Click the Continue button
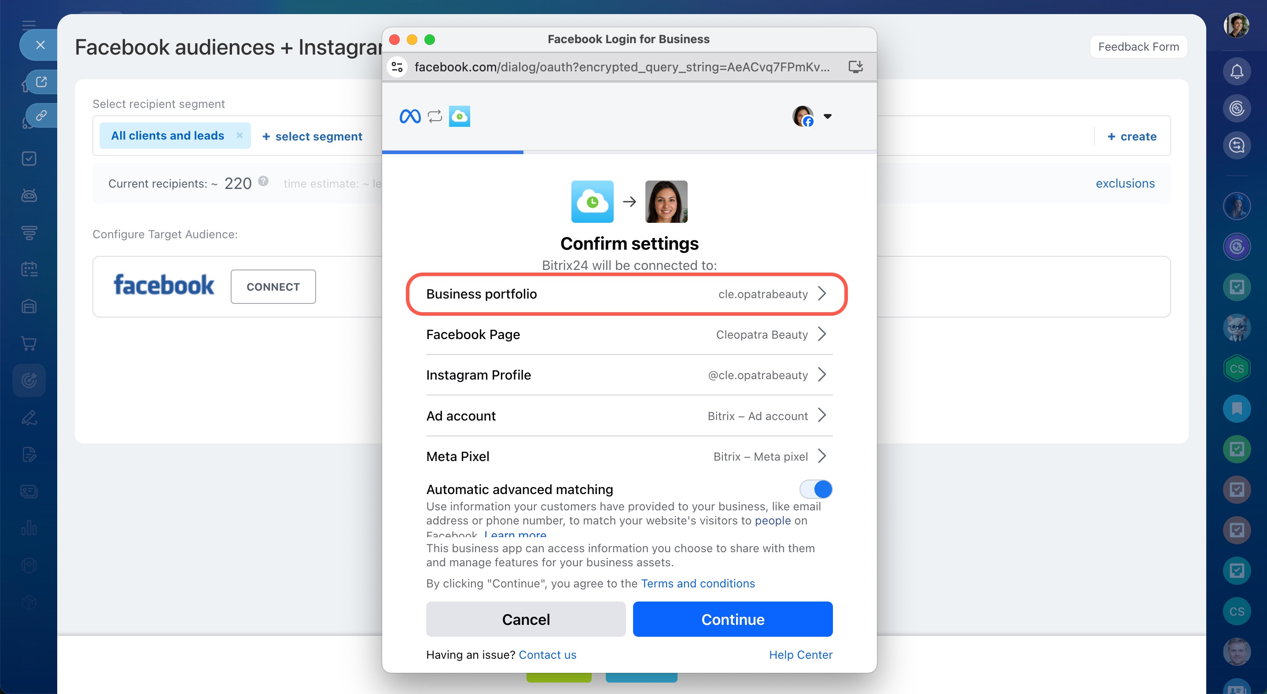Viewport: 1267px width, 694px height. [x=733, y=619]
